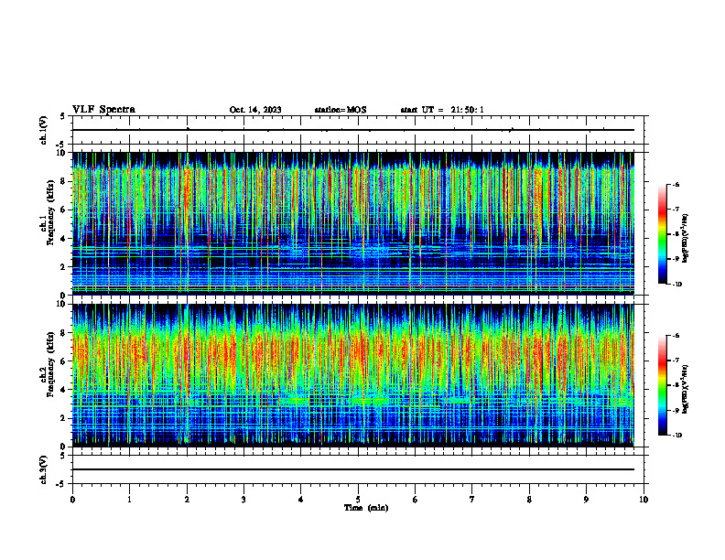This screenshot has height=560, width=725.
Task: Click the ch.3 voltage waveform trace
Action: (x=352, y=469)
